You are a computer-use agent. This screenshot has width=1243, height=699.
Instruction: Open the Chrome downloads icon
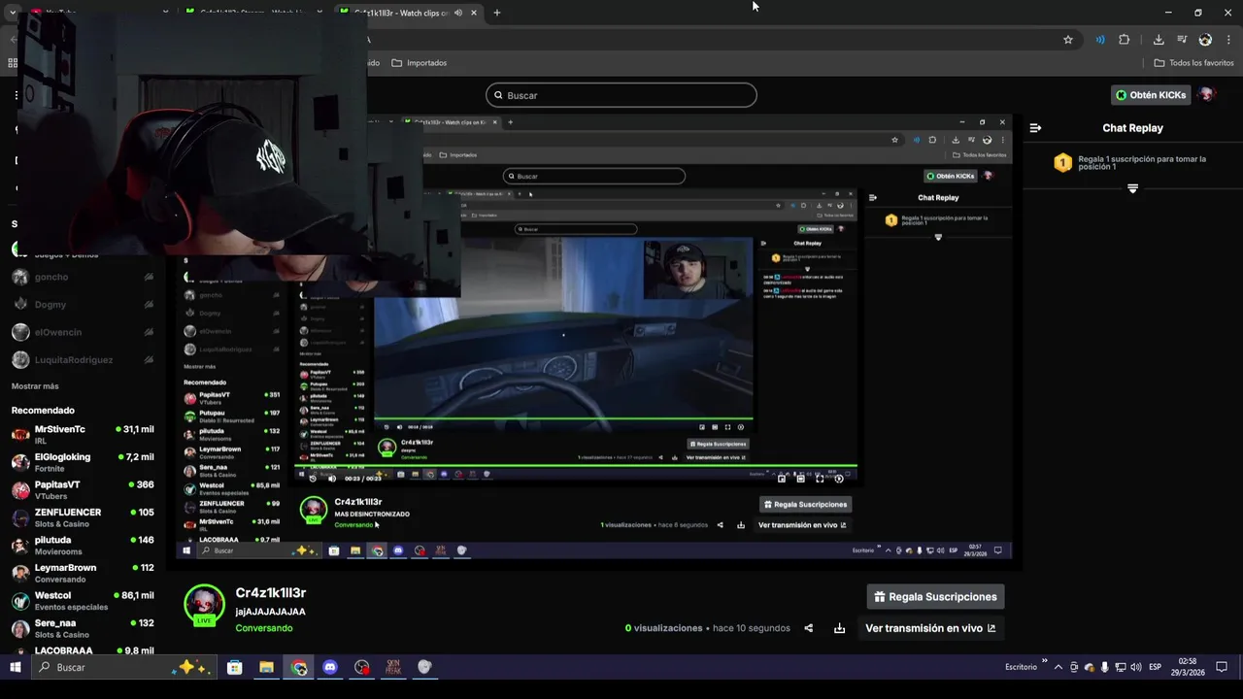1159,40
